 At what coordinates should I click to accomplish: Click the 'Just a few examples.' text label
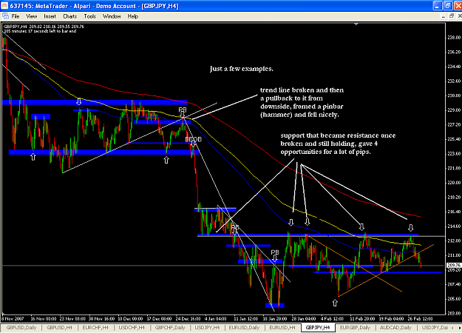(x=241, y=69)
